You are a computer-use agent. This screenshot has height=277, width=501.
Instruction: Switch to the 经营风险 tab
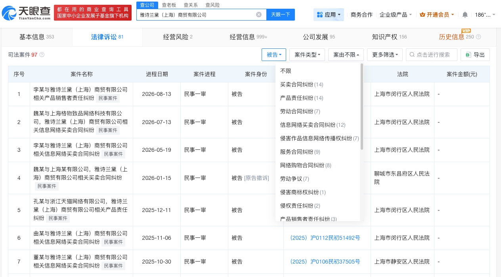(x=178, y=37)
